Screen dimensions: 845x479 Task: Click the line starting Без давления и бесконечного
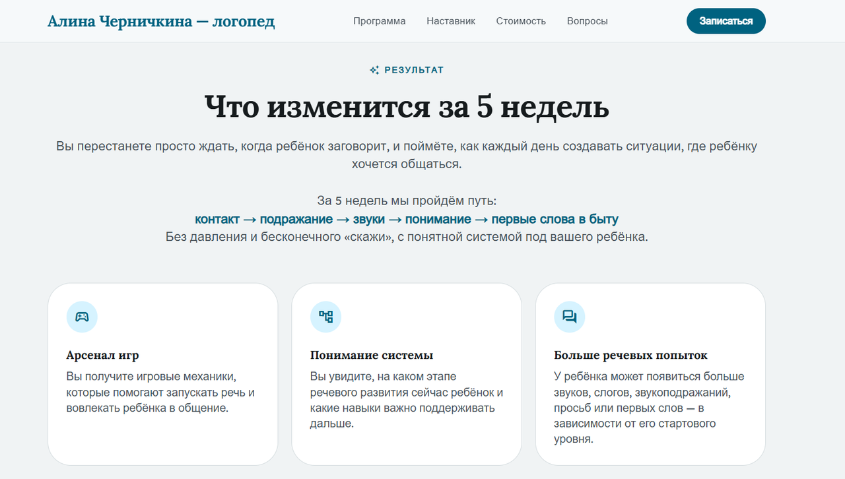click(407, 237)
